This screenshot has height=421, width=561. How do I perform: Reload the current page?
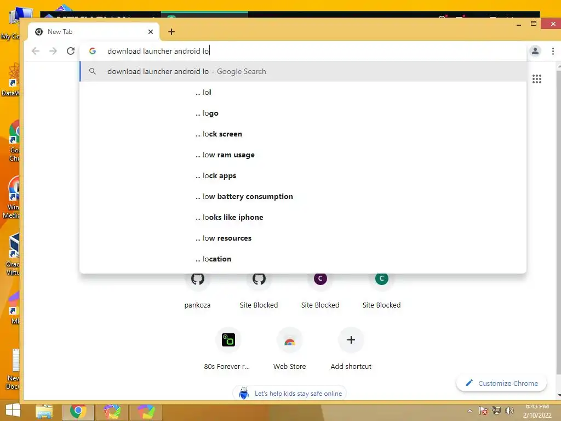71,51
